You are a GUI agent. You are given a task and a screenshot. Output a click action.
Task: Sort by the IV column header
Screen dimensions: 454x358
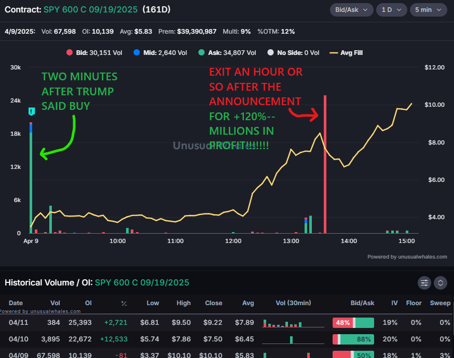[x=394, y=303]
